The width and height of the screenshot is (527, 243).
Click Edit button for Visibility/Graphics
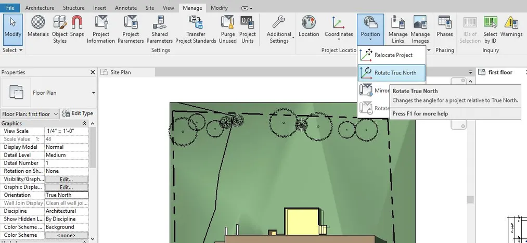click(66, 179)
